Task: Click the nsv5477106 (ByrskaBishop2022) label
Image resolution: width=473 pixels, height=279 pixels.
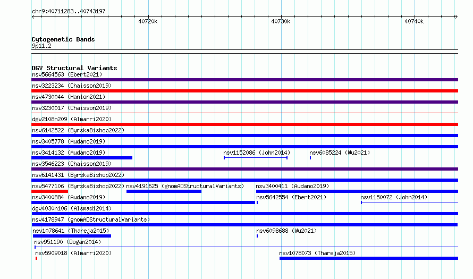Action: (78, 186)
